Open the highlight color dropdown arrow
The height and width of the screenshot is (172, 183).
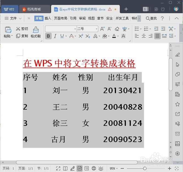click(x=109, y=36)
